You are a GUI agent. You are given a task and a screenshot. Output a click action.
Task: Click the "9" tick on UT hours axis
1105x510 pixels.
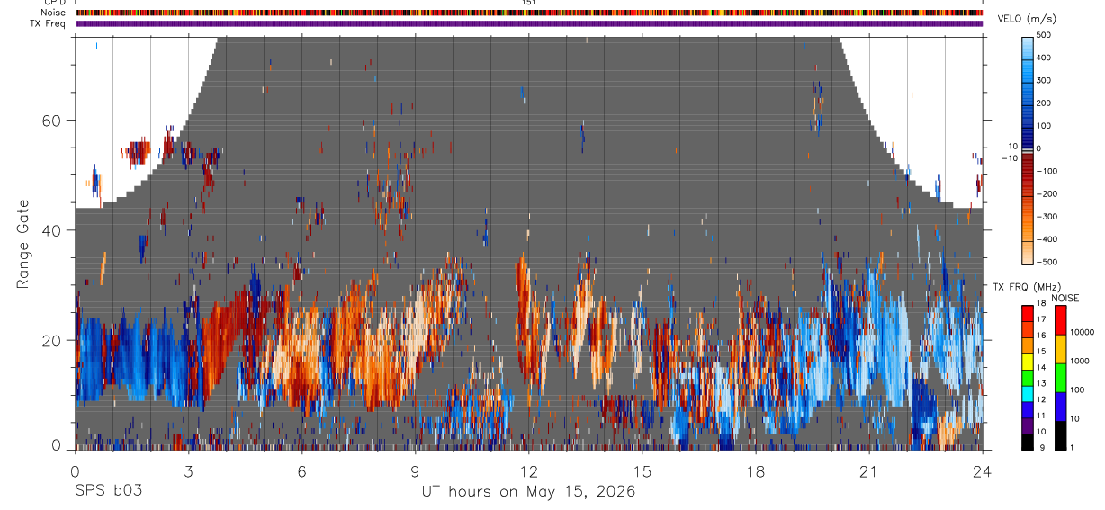[416, 470]
